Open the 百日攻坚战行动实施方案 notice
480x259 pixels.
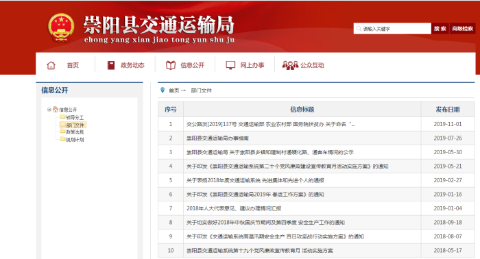coord(275,236)
